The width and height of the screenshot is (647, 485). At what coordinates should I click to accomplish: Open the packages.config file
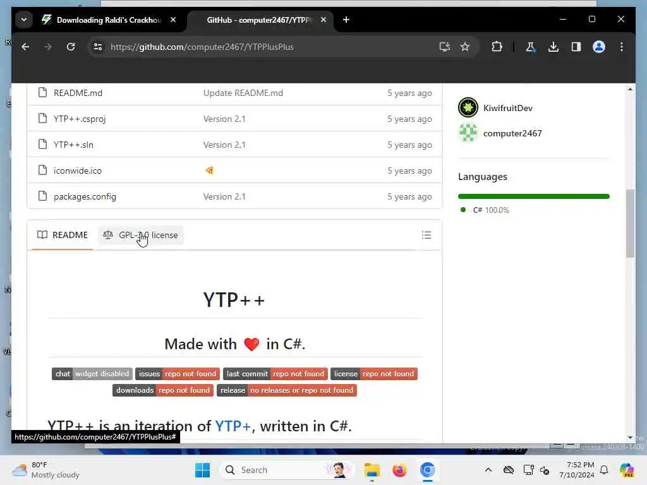click(x=85, y=197)
